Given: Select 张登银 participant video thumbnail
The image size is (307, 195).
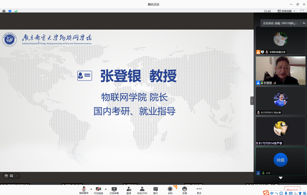Looking at the screenshot, I should (x=280, y=71).
